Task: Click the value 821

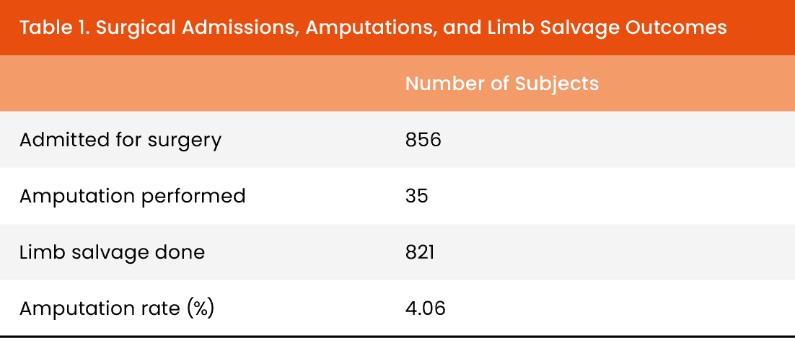Action: pyautogui.click(x=421, y=252)
